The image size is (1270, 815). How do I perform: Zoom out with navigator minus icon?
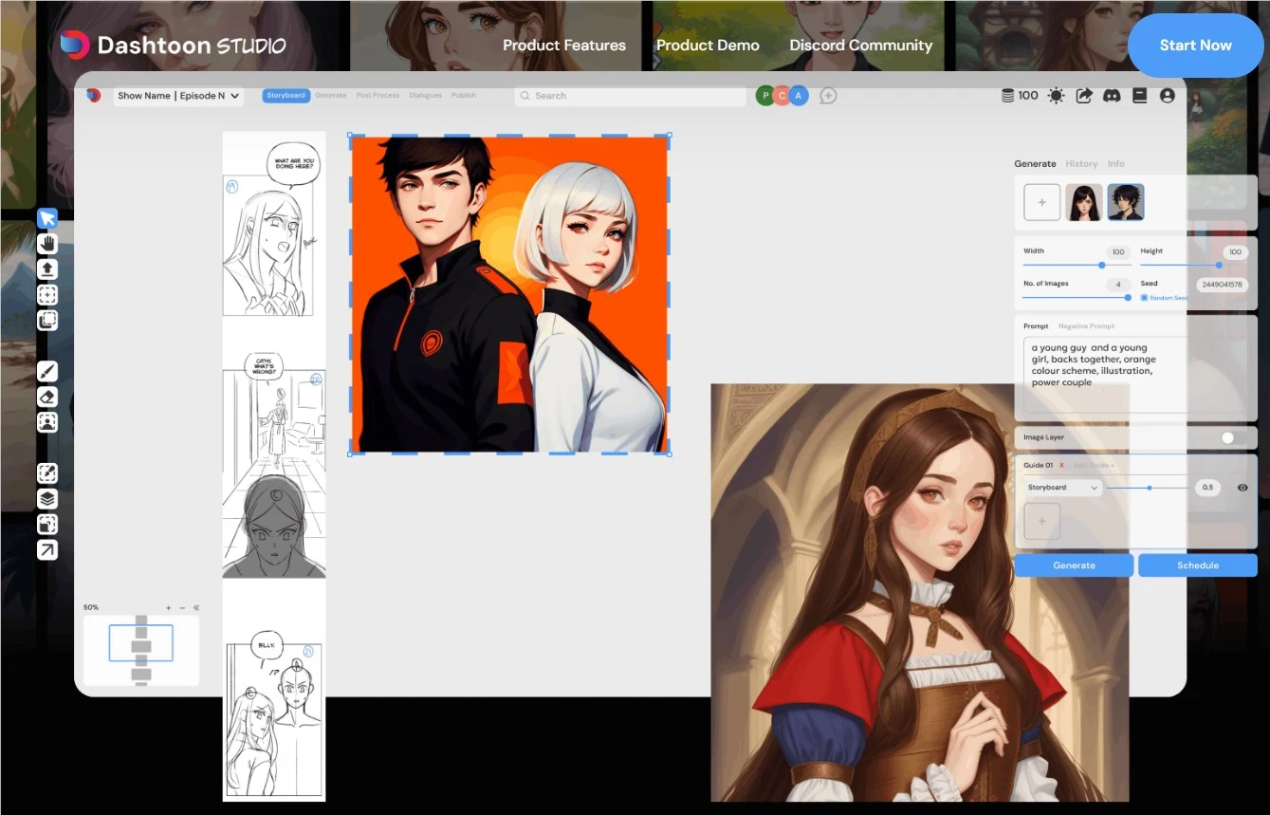click(x=182, y=607)
